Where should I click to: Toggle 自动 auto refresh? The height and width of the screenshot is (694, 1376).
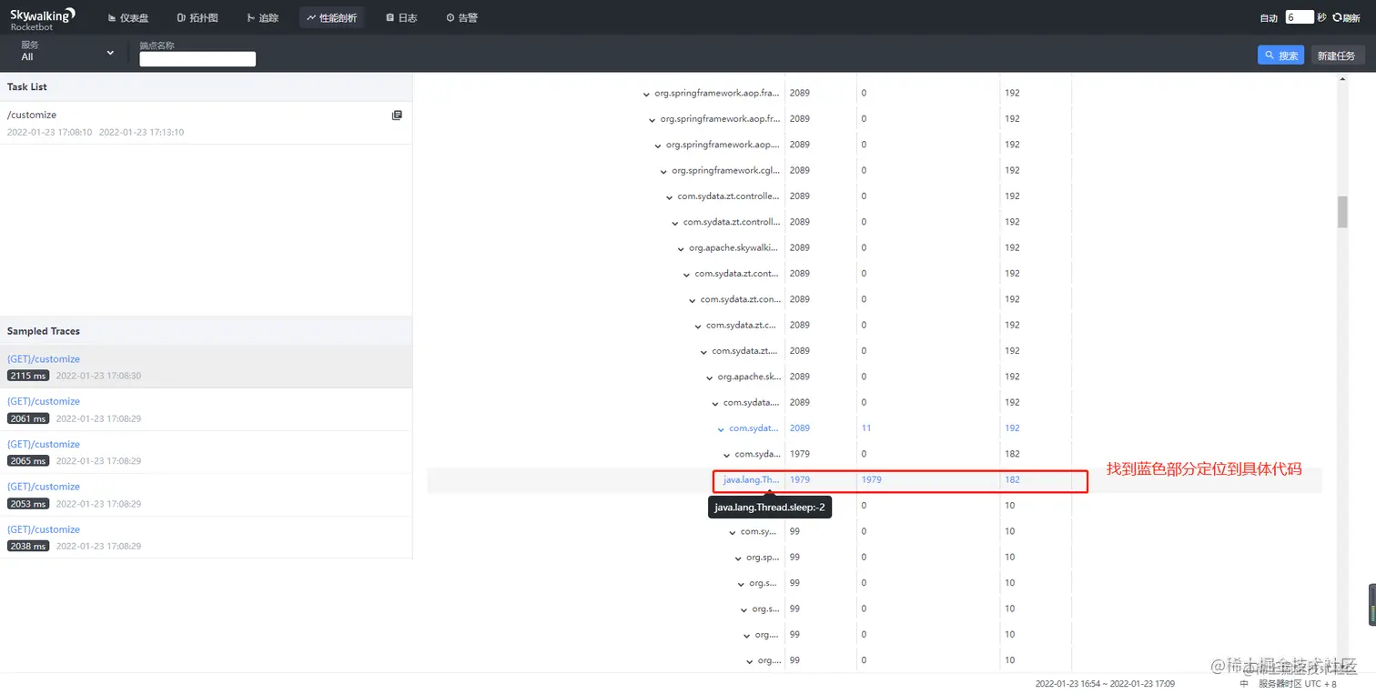click(x=1269, y=17)
